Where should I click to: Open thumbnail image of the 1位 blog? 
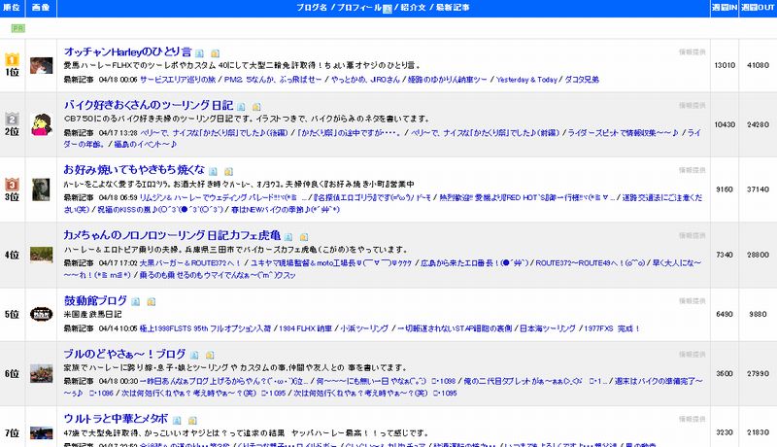tap(41, 65)
